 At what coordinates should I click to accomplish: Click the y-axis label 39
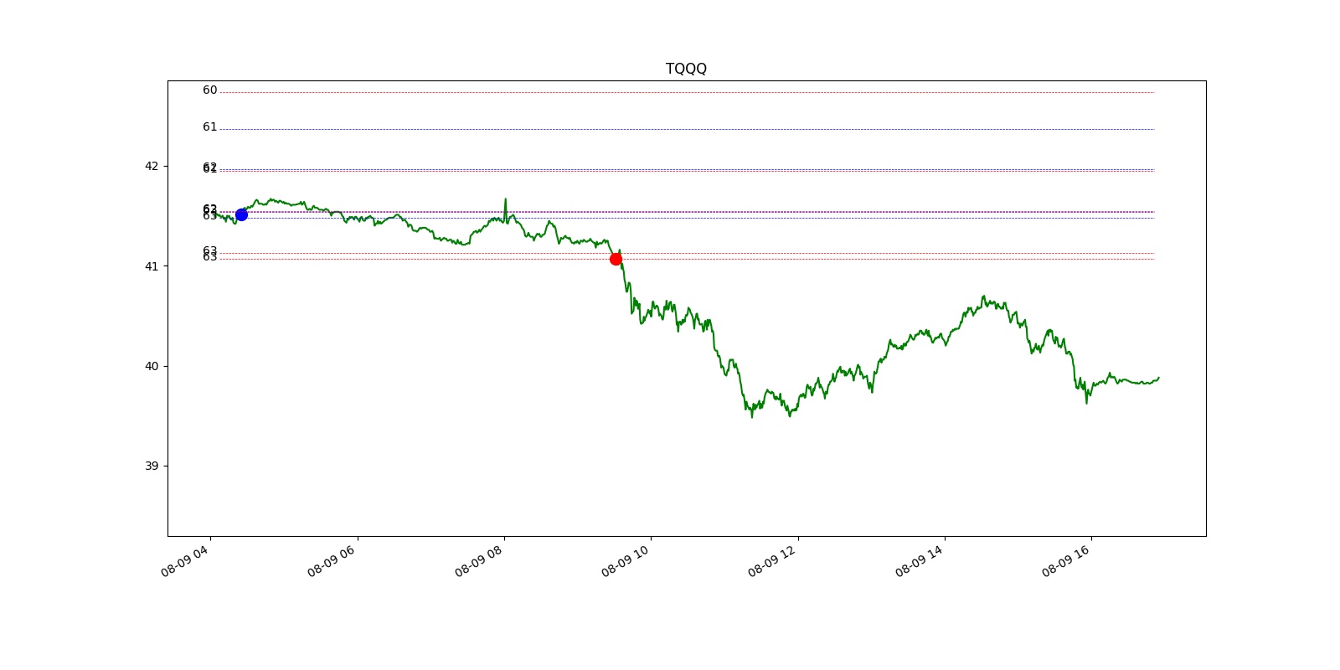(x=152, y=466)
